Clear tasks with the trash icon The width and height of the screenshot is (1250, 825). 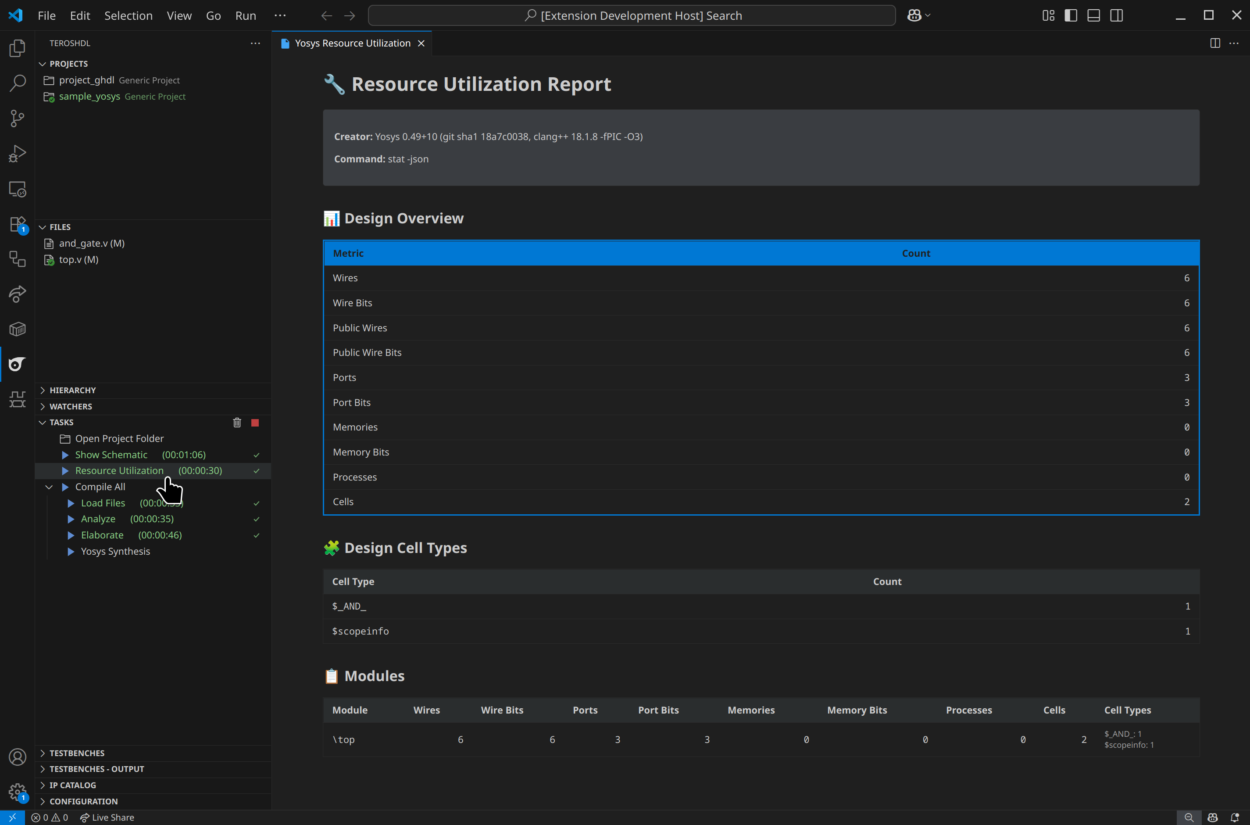pyautogui.click(x=237, y=423)
